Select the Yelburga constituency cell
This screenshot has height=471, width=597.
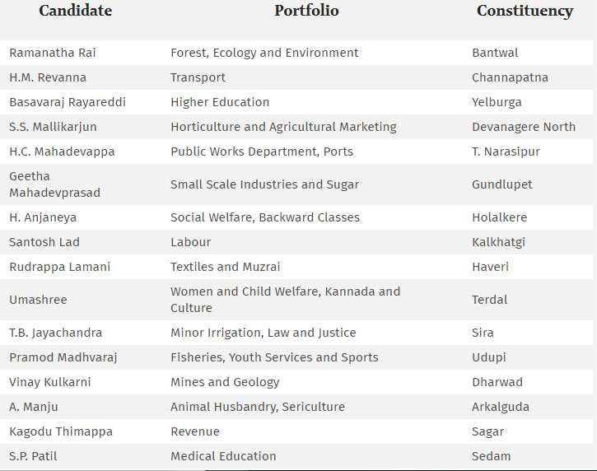497,102
